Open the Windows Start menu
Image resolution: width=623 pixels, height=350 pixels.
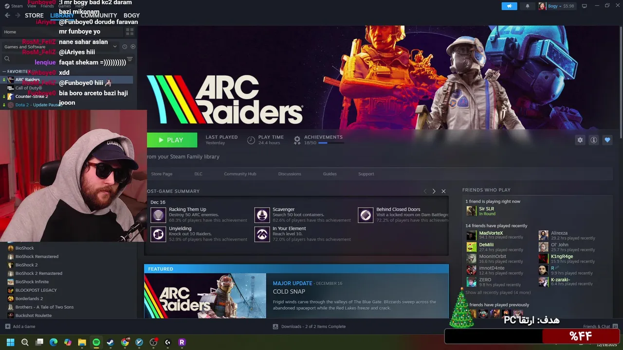(x=10, y=342)
